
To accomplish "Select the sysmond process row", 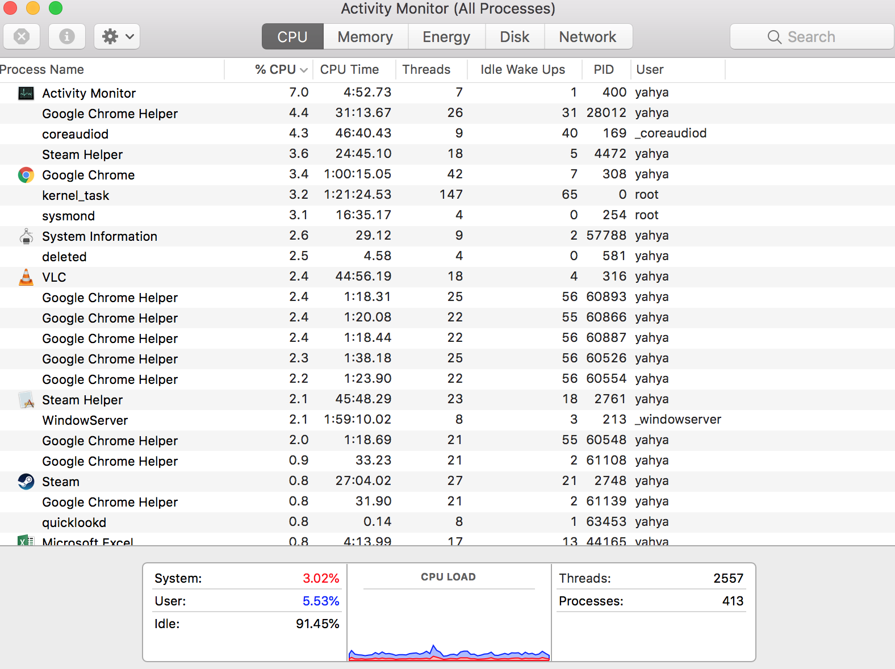I will pos(447,216).
